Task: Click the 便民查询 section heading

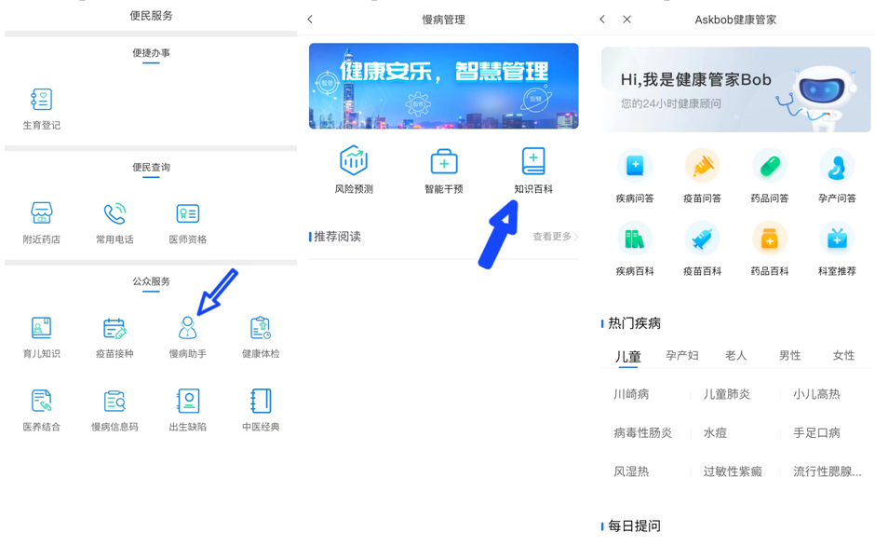Action: [x=151, y=167]
